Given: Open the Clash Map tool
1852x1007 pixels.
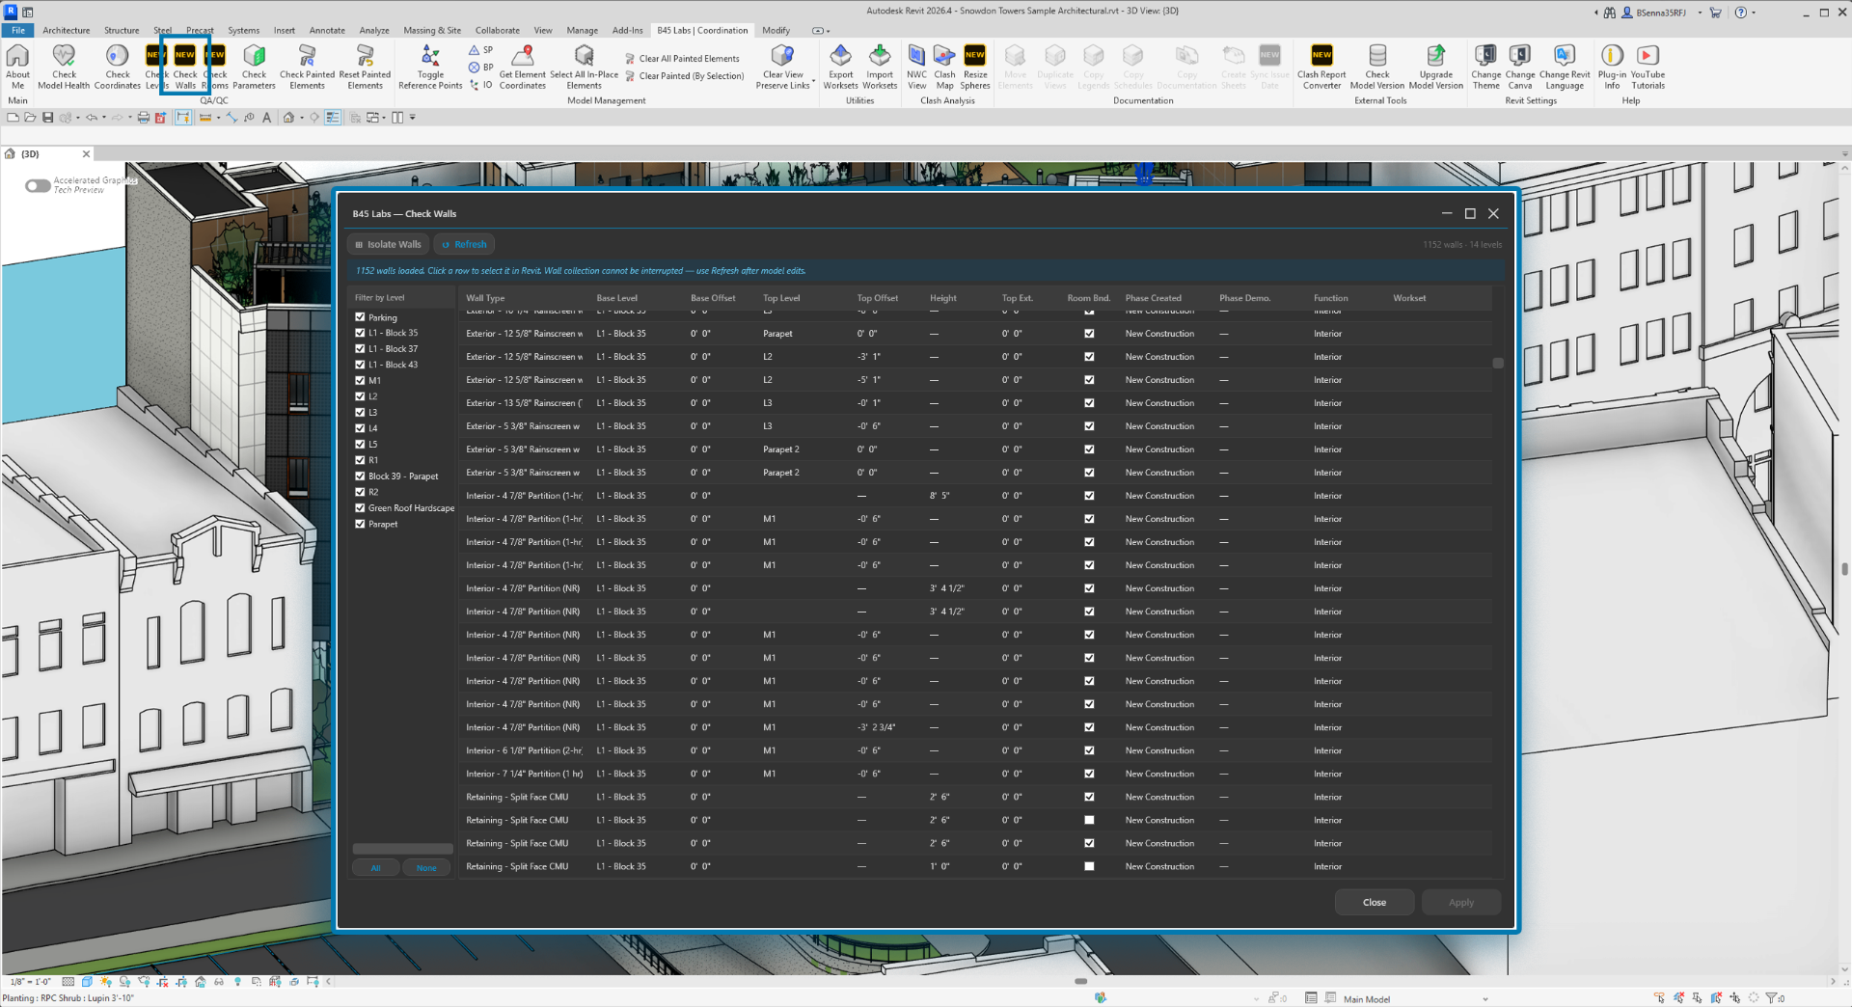Looking at the screenshot, I should [x=944, y=67].
